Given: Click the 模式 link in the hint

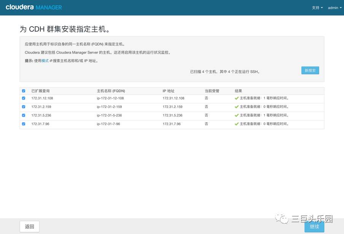Looking at the screenshot, I should tap(45, 61).
